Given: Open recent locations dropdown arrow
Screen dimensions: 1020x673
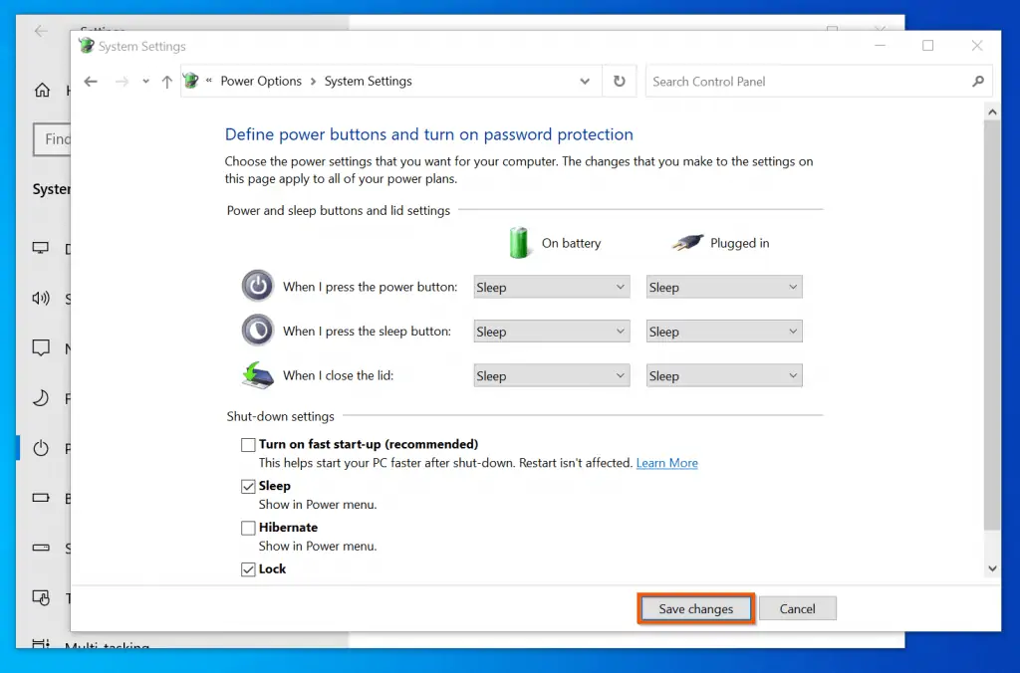Looking at the screenshot, I should click(x=145, y=82).
